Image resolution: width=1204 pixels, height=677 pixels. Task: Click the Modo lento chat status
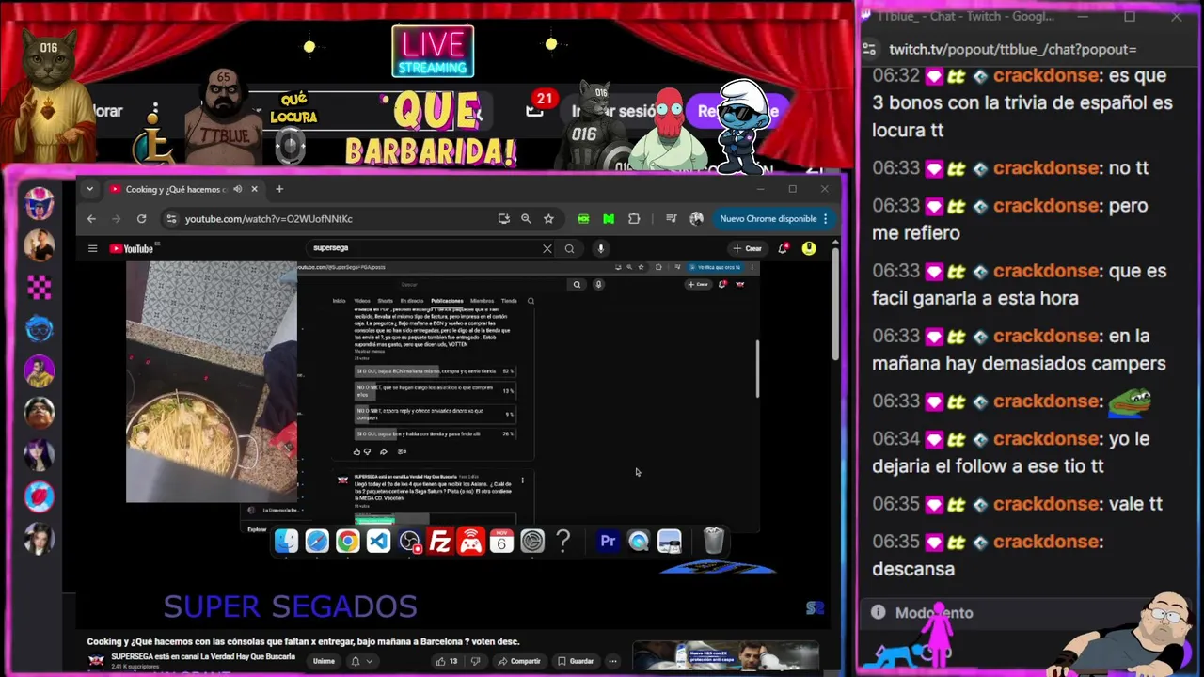(934, 612)
